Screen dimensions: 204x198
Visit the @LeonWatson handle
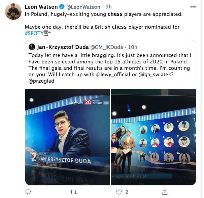point(83,7)
